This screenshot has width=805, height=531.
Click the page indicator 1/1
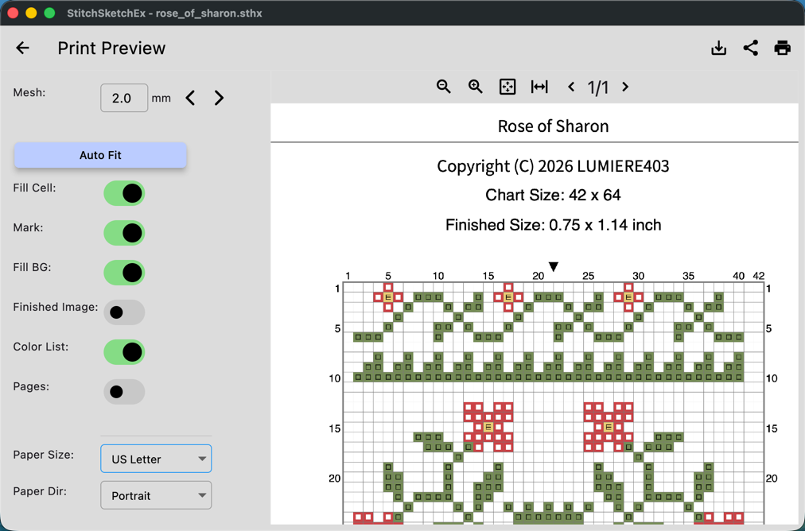pos(597,87)
